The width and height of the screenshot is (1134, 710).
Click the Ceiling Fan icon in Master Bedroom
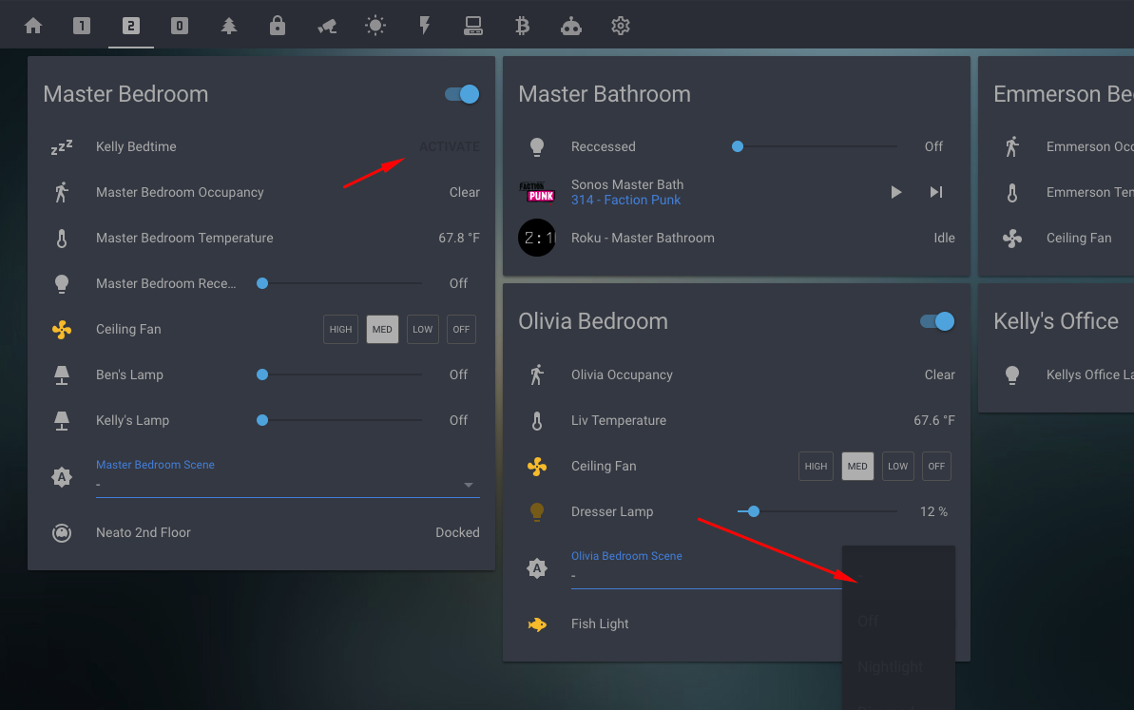62,329
